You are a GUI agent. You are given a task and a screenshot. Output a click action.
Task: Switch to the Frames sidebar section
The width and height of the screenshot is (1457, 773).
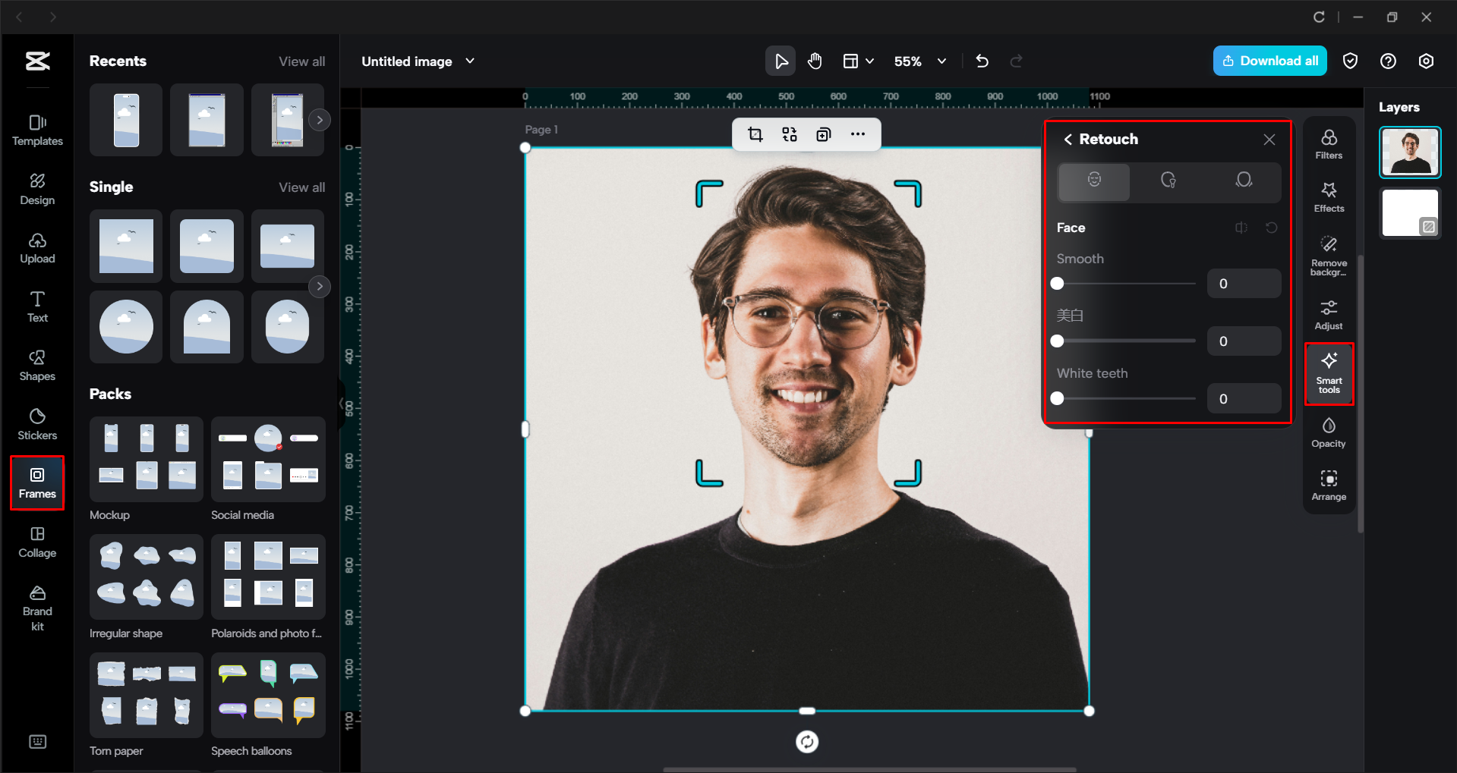37,483
